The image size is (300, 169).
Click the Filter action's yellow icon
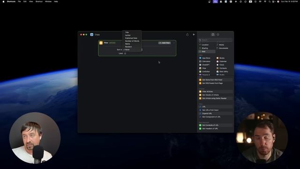pyautogui.click(x=101, y=43)
